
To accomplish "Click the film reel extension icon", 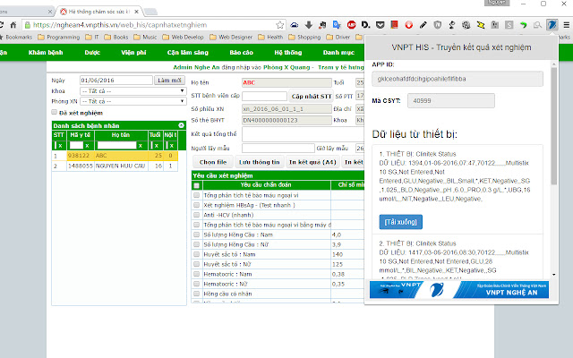I will (466, 25).
